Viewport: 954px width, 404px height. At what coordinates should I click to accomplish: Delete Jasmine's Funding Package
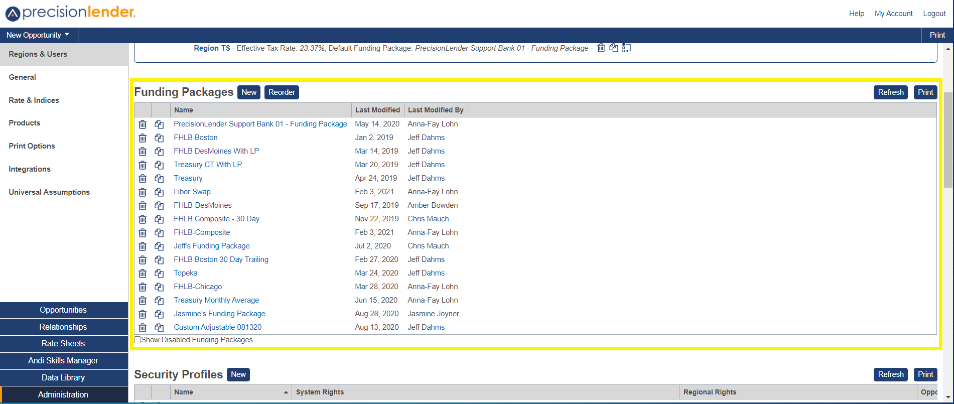tap(143, 314)
